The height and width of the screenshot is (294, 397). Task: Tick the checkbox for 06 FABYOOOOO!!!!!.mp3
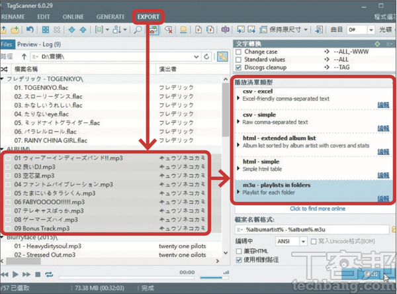click(8, 202)
